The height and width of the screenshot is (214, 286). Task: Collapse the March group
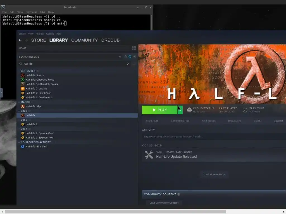pos(19,102)
